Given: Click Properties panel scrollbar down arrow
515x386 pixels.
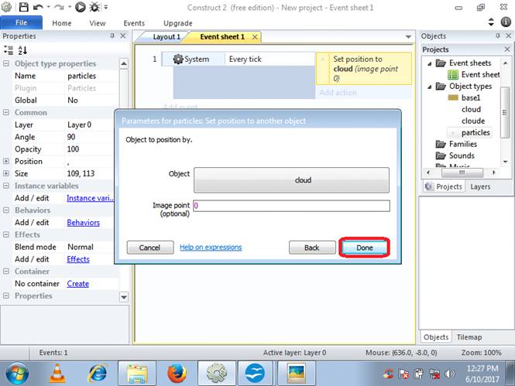Looking at the screenshot, I should click(124, 297).
